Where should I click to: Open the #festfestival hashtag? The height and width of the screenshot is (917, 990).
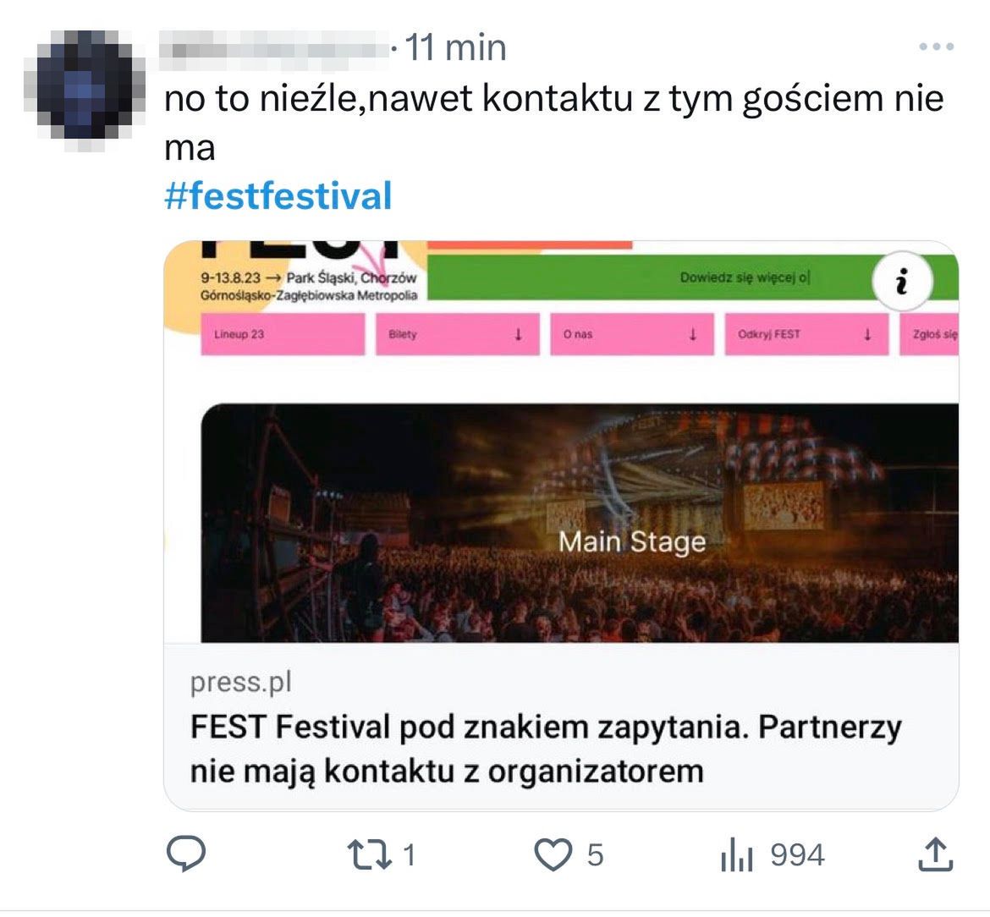click(x=278, y=195)
